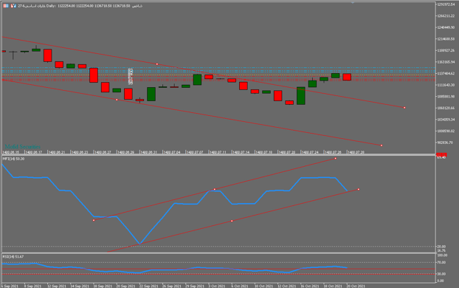Click the red grid icon at chart's top-left
This screenshot has width=459, height=288.
click(x=6, y=6)
